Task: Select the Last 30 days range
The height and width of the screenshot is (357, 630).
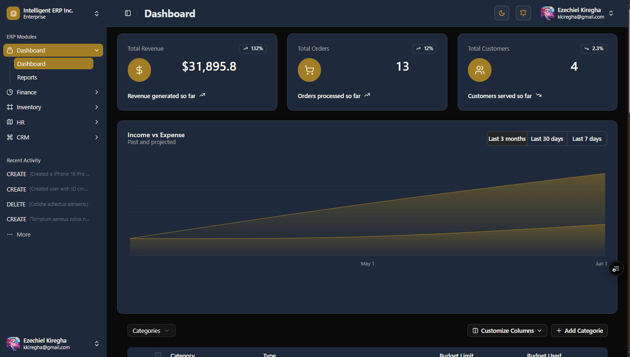Action: [547, 139]
